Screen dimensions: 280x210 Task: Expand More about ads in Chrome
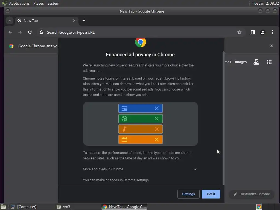point(140,169)
